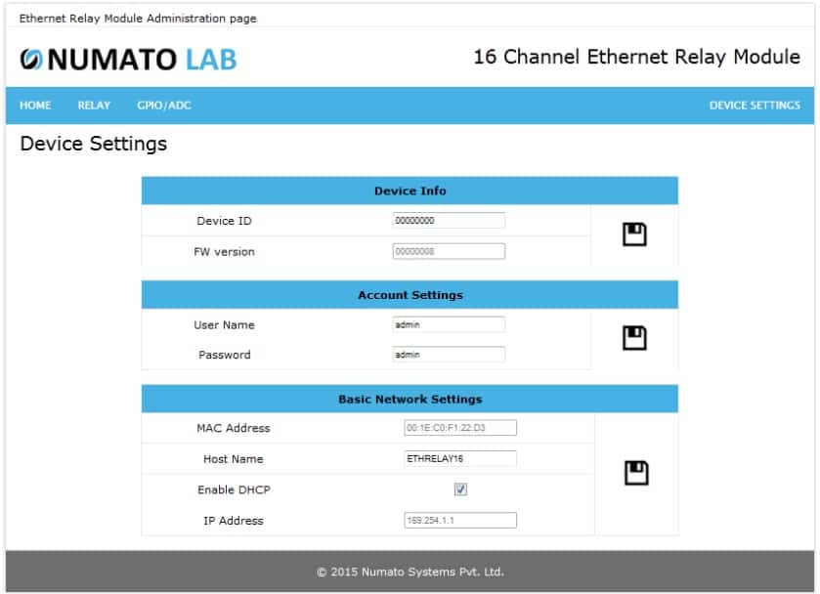Viewport: 820px width, 594px height.
Task: Focus the User Name input field
Action: click(449, 324)
